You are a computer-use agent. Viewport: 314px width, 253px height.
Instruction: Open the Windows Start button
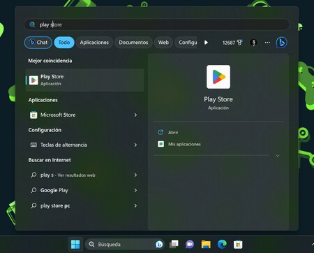pyautogui.click(x=75, y=245)
